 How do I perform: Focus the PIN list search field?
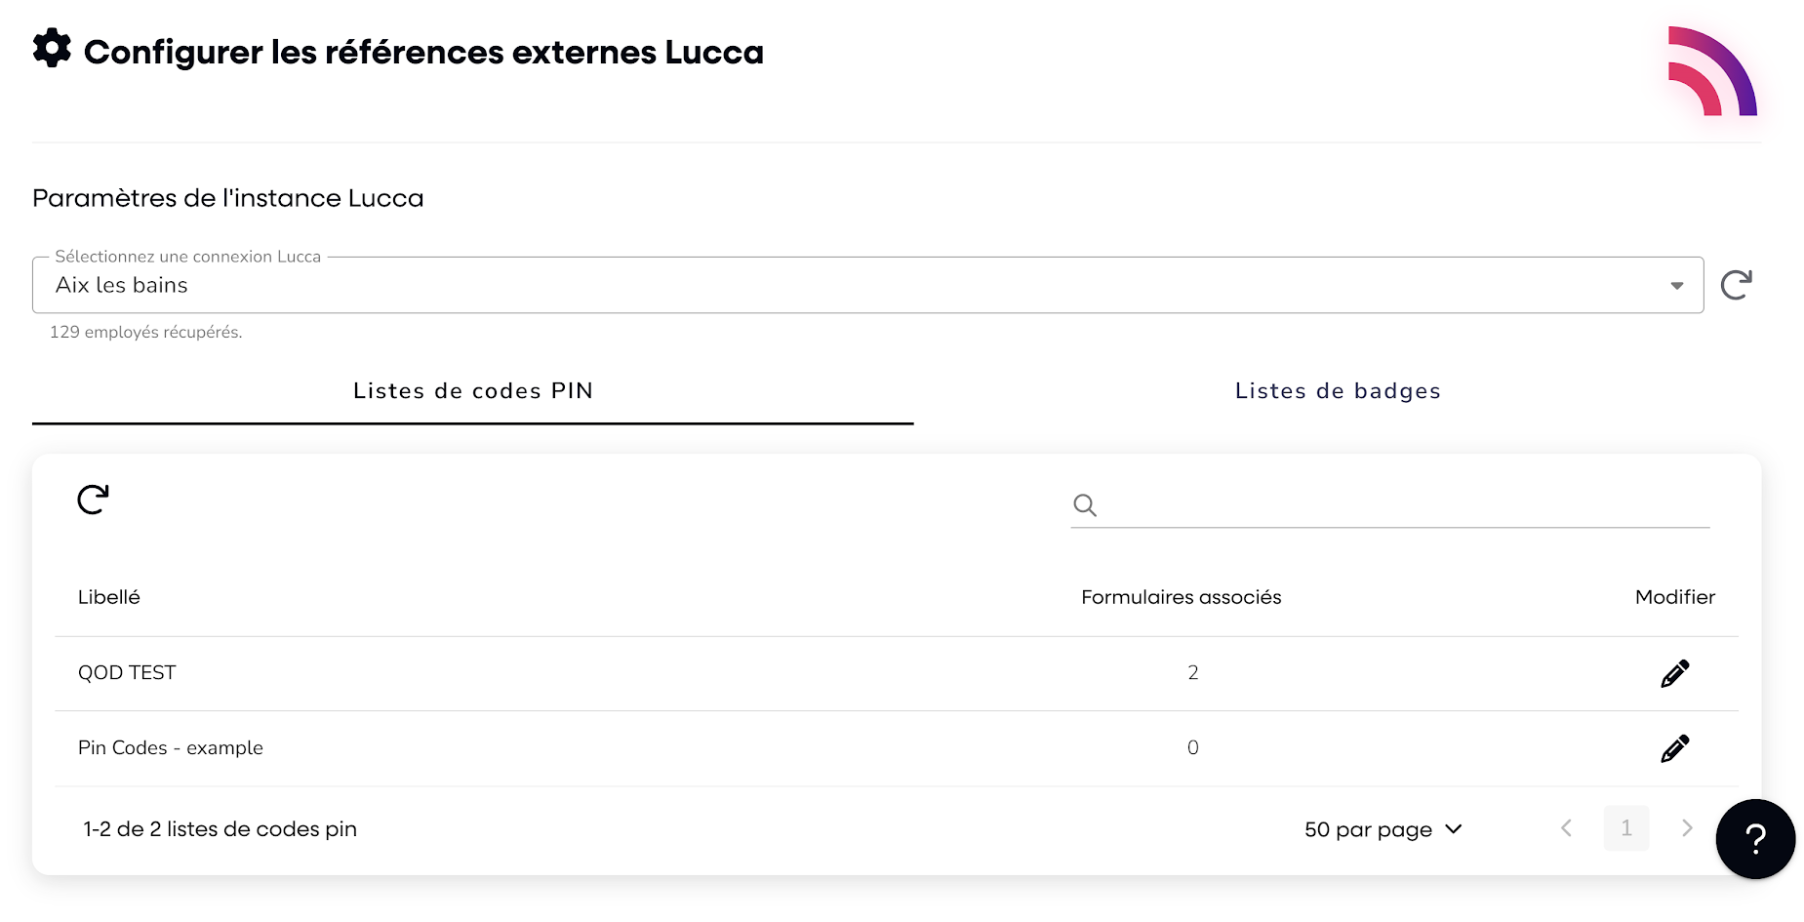pos(1405,505)
